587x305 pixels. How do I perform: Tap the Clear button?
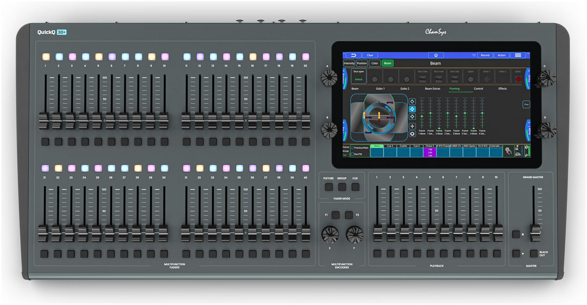(x=370, y=55)
